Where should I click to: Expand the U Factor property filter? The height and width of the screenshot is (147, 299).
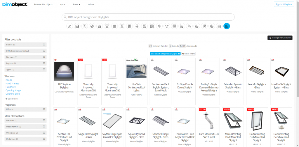26,109
